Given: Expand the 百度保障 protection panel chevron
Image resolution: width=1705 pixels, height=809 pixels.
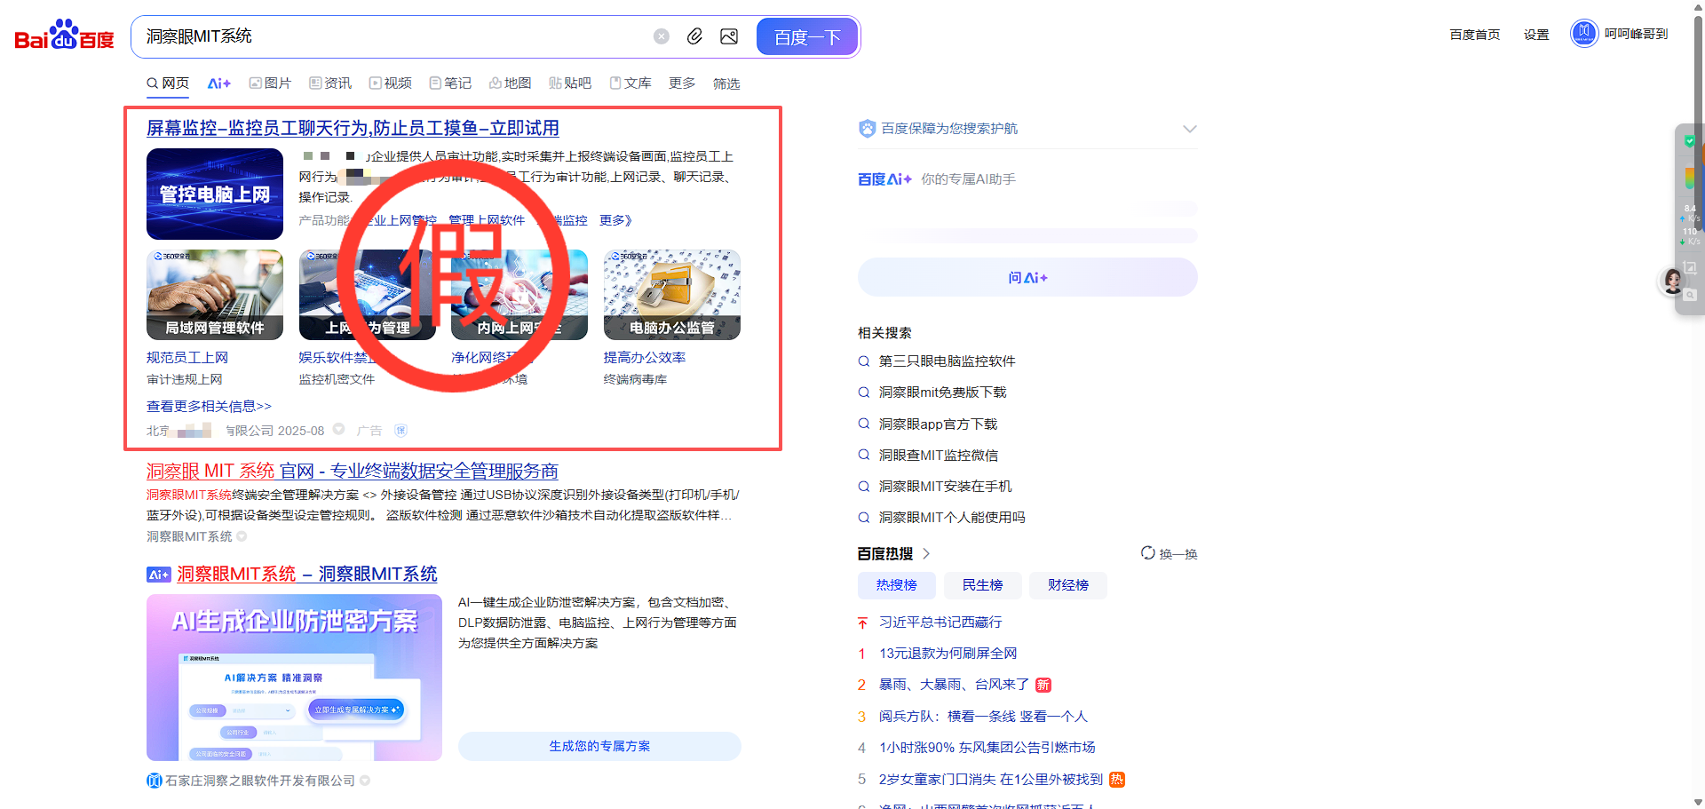Looking at the screenshot, I should 1189,129.
